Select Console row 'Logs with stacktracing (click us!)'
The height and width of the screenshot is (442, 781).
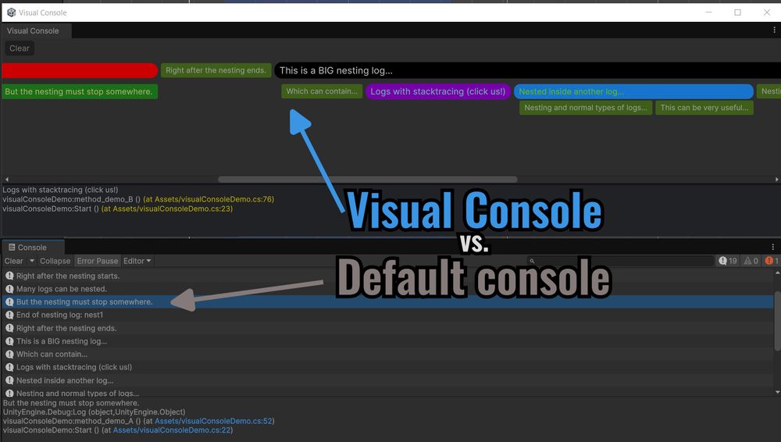point(387,367)
